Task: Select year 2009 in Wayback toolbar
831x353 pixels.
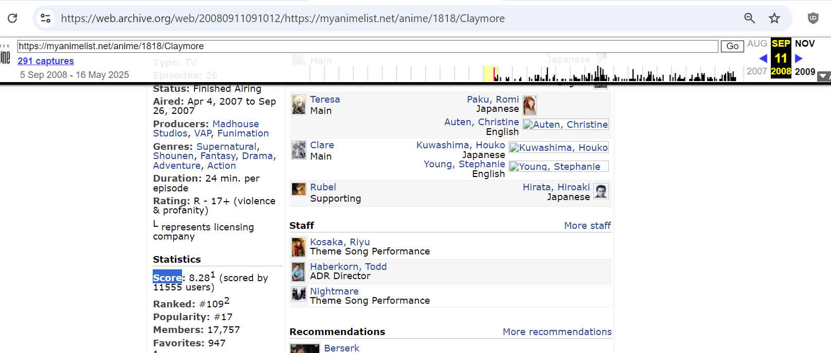Action: 805,72
